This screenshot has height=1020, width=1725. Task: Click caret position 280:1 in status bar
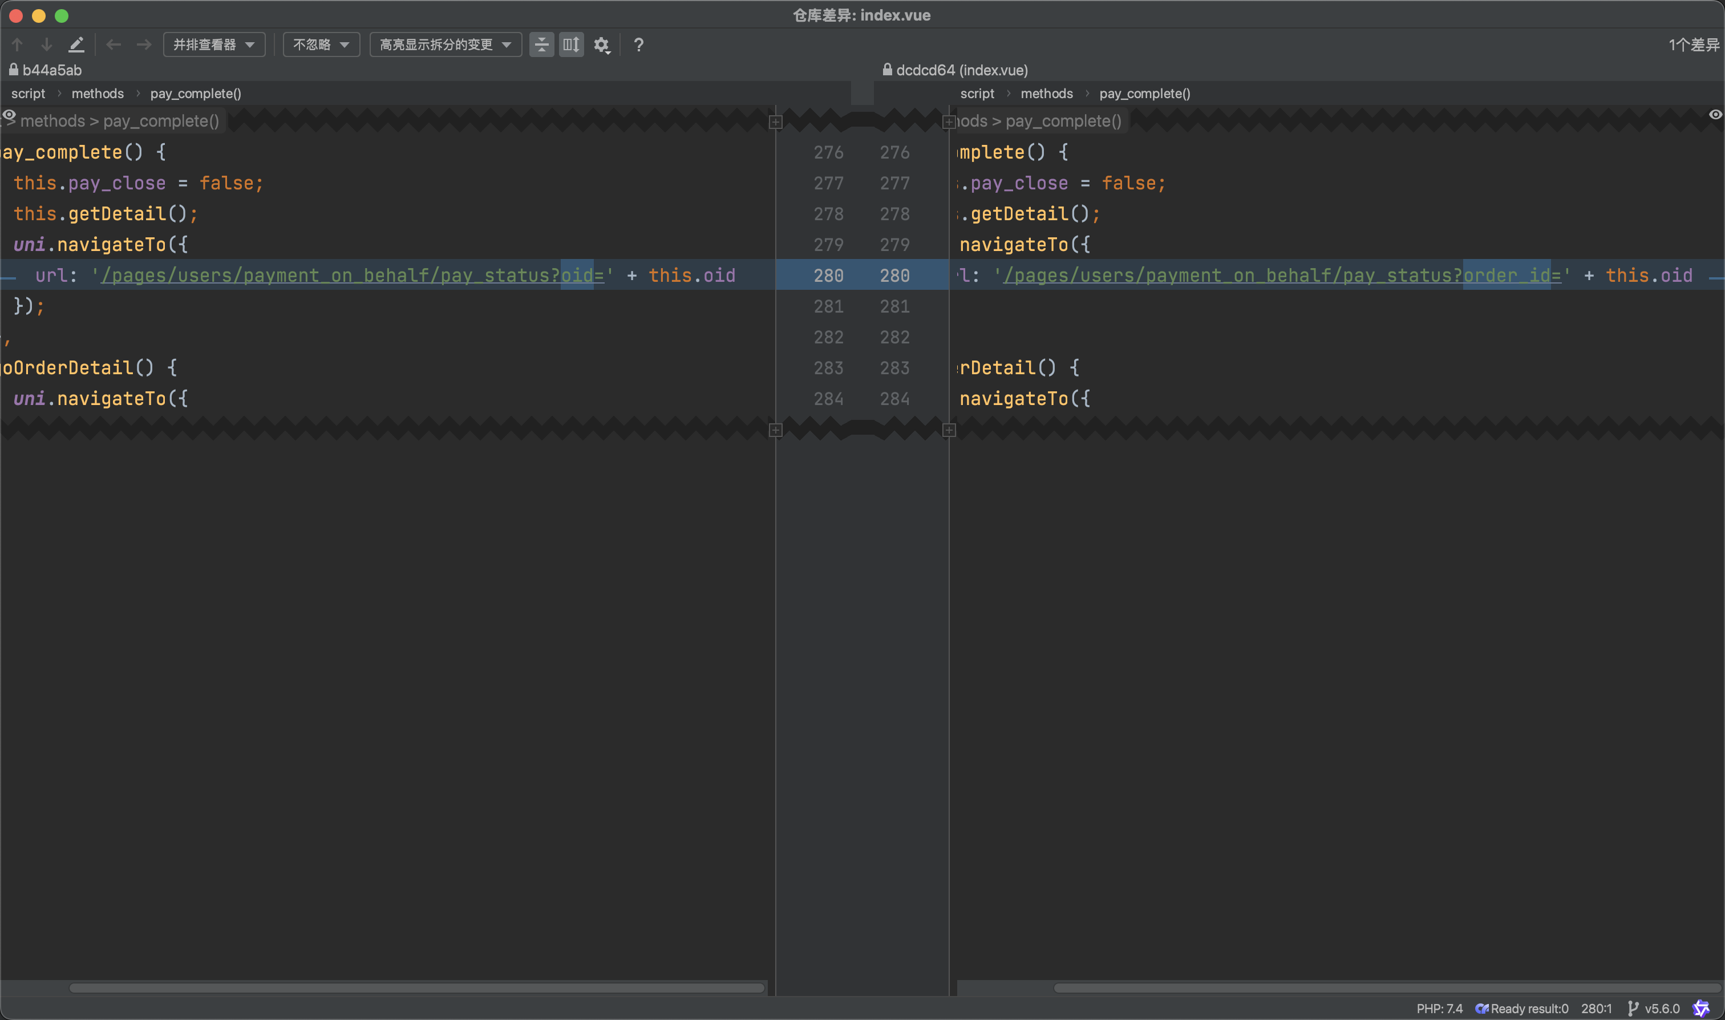[x=1596, y=1009]
